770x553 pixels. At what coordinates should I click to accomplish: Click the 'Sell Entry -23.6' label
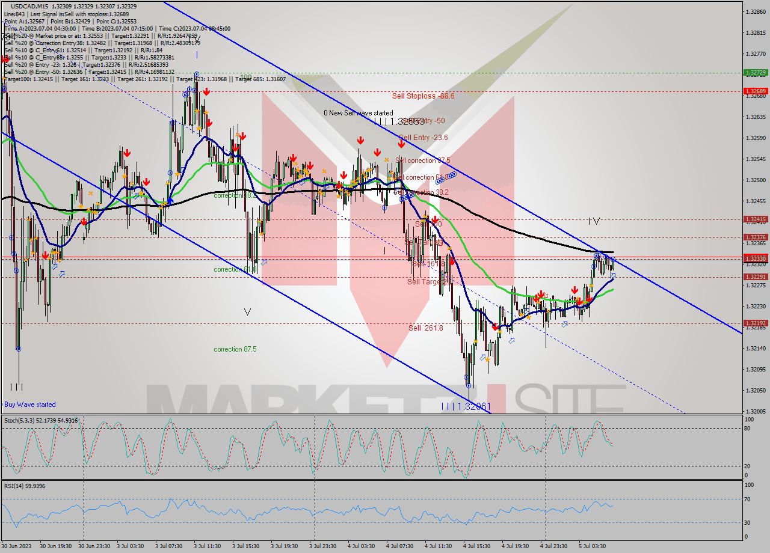coord(423,138)
